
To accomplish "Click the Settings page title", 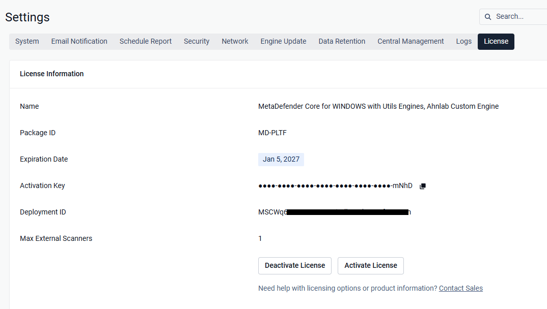I will click(27, 17).
